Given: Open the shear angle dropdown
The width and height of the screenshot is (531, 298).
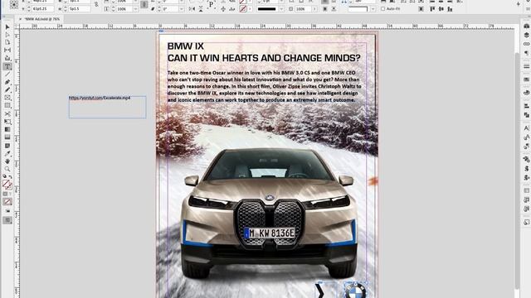Looking at the screenshot, I should tap(182, 9).
